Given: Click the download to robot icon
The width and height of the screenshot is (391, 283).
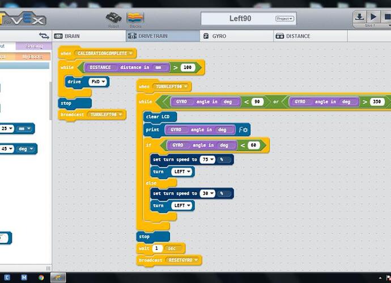Looking at the screenshot, I should click(x=359, y=17).
